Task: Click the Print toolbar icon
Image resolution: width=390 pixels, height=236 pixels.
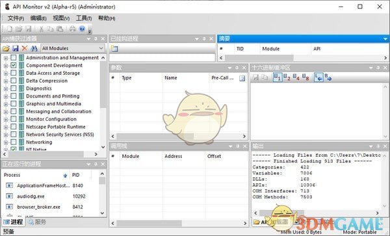Action: (72, 29)
